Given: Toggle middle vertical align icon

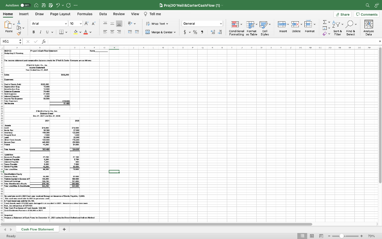Looking at the screenshot, I should coord(112,24).
